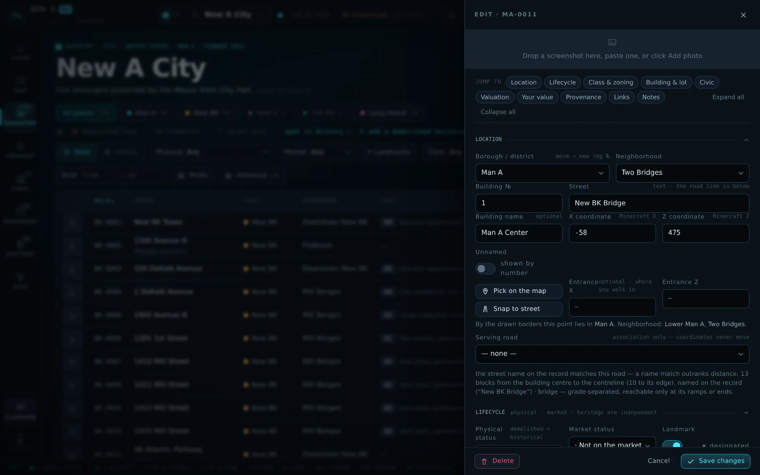Click the Pick on the map button

point(519,291)
